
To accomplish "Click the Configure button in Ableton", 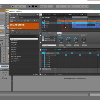I will click(4, 66).
